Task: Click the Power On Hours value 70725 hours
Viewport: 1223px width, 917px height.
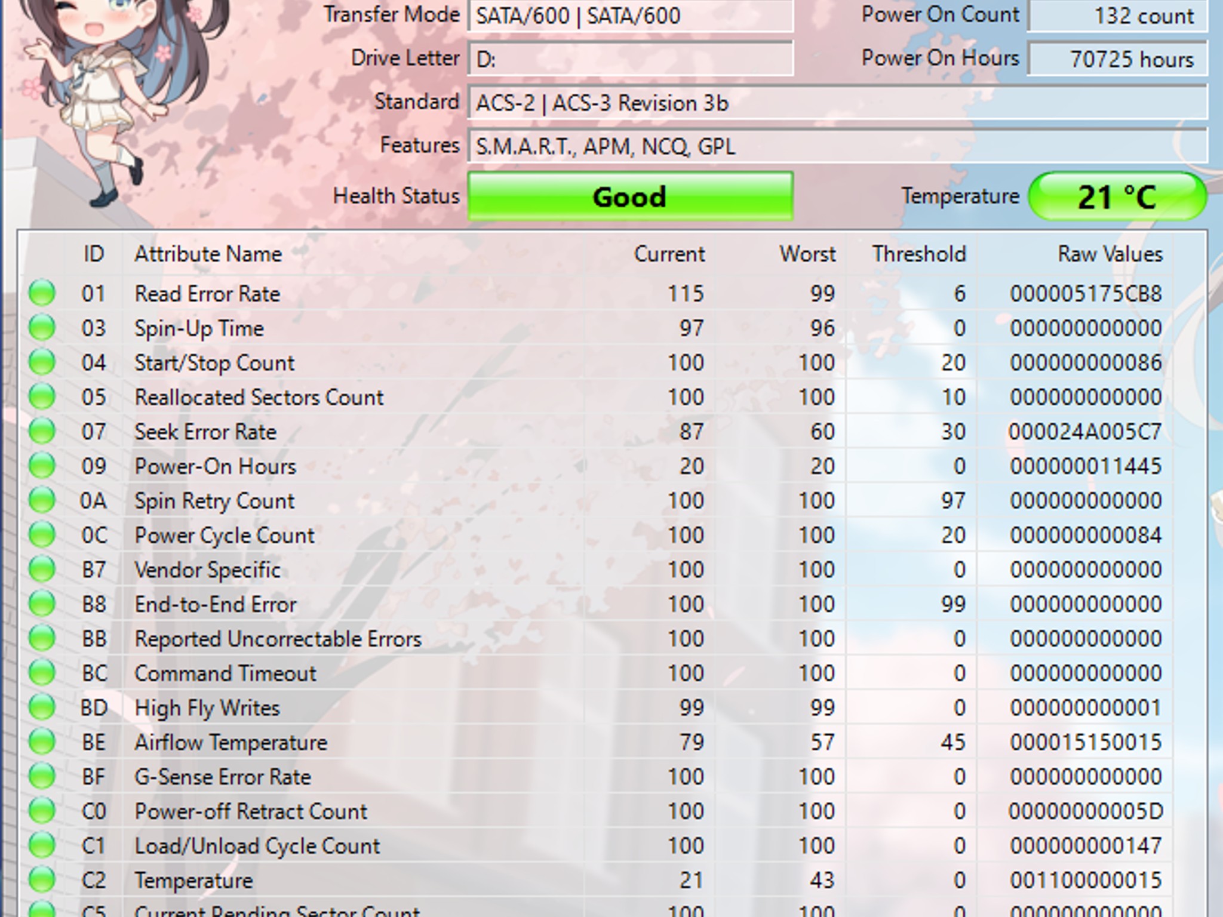Action: point(1117,59)
